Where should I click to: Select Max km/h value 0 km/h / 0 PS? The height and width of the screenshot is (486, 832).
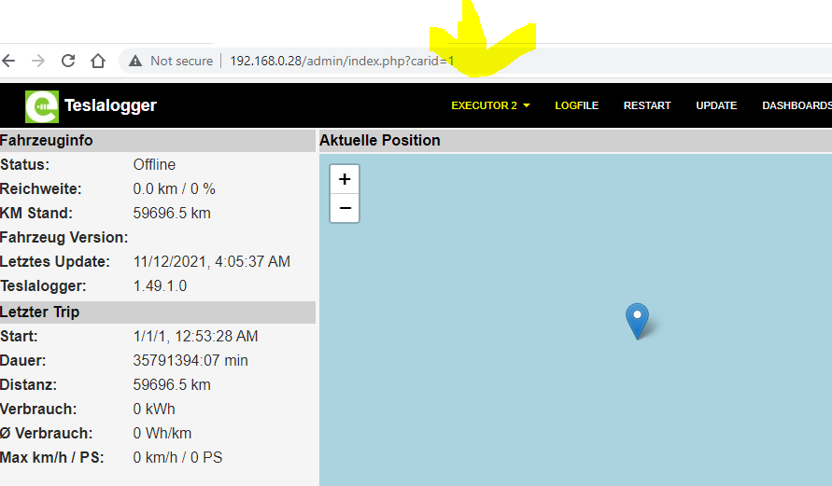pyautogui.click(x=177, y=458)
